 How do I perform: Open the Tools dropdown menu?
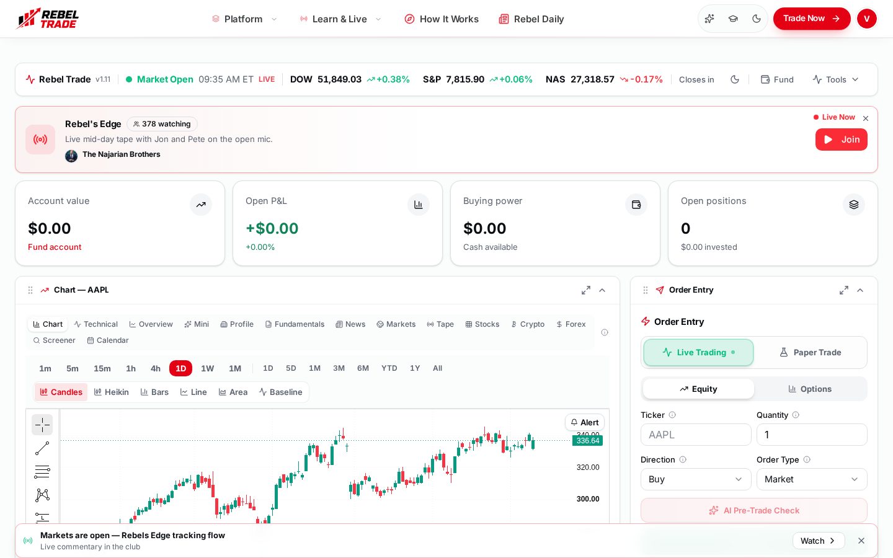click(836, 79)
